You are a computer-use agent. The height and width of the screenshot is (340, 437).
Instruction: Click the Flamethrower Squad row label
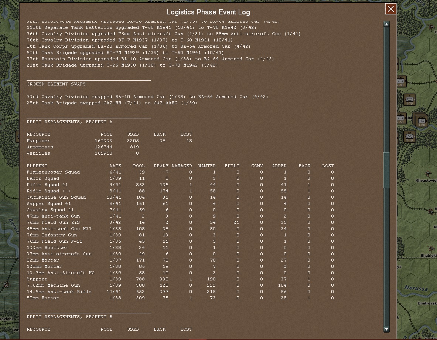coord(53,172)
